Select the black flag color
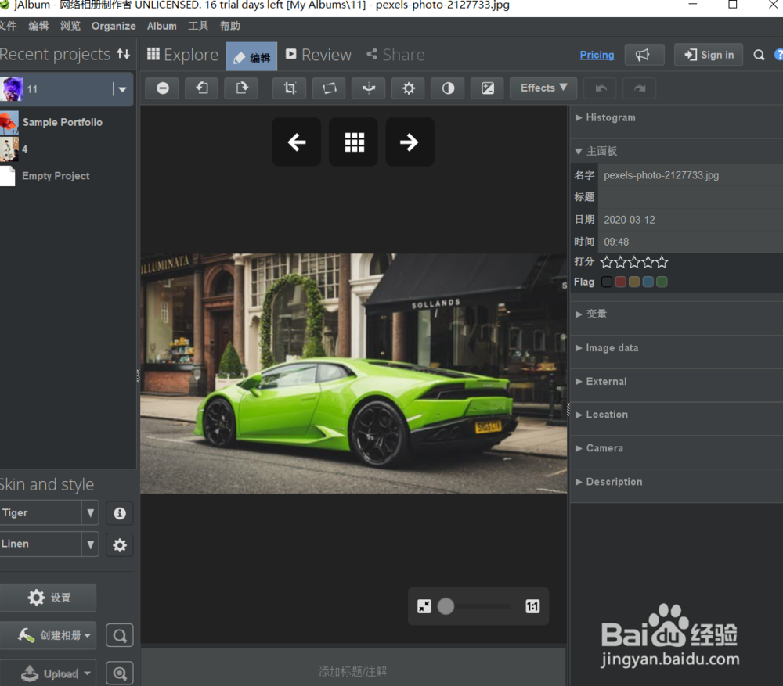Screen dimensions: 783x686 [x=607, y=282]
